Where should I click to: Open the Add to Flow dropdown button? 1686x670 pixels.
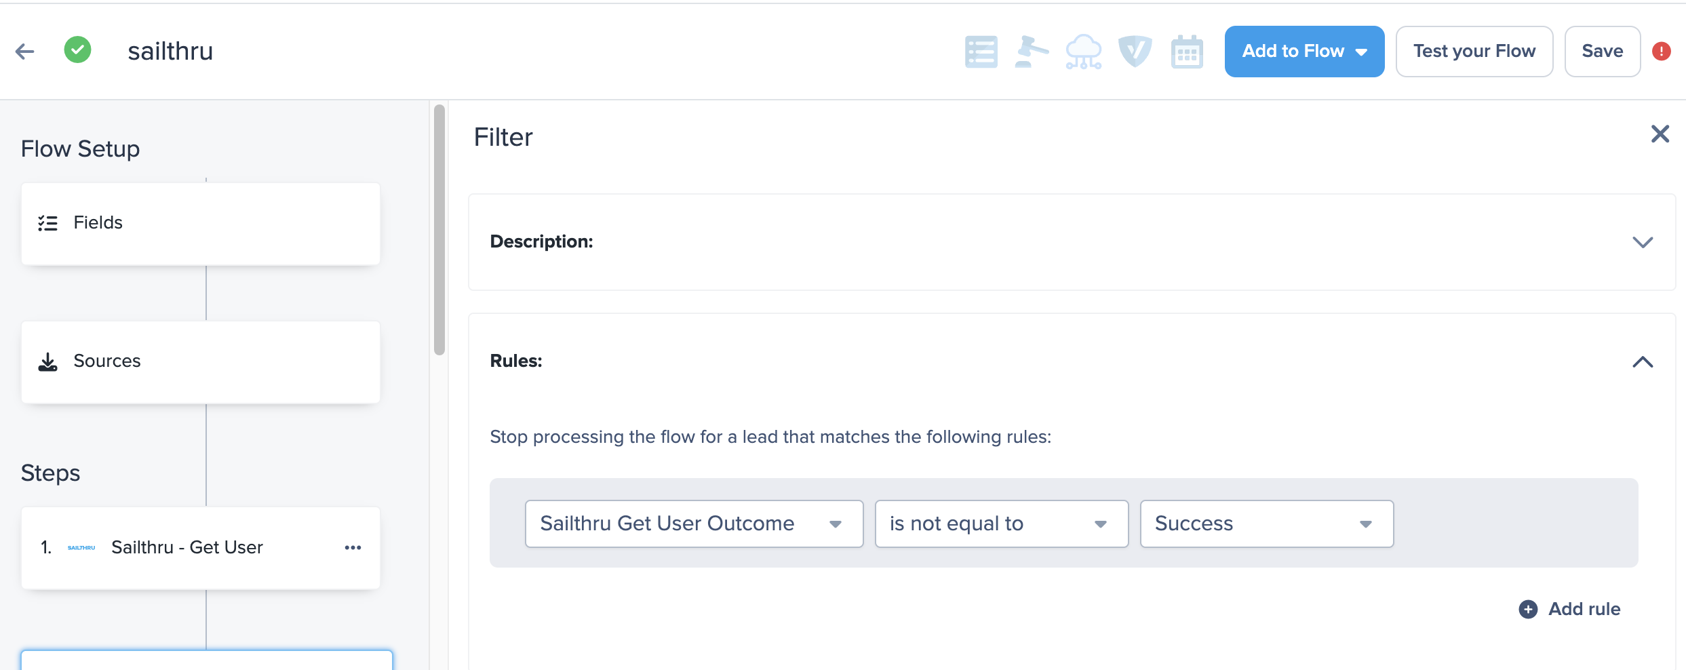1304,52
